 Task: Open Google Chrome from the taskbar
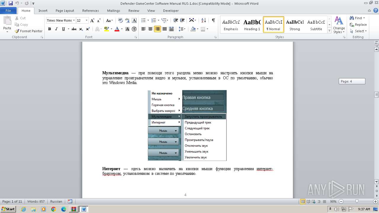coord(54,209)
